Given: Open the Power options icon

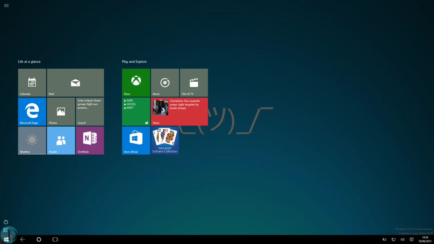Looking at the screenshot, I should [6, 222].
